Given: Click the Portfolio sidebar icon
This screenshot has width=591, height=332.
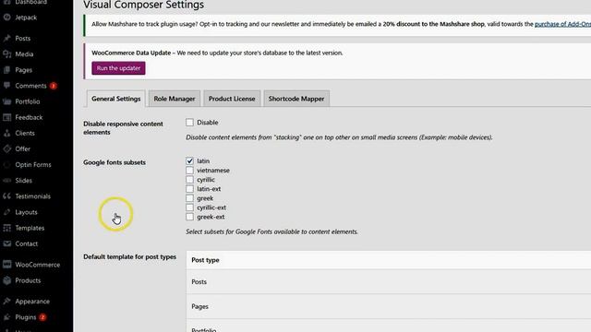Looking at the screenshot, I should coord(6,101).
